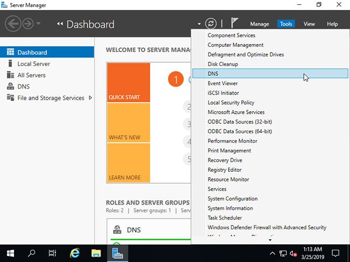
Task: Click the DNS sidebar icon
Action: 10,86
